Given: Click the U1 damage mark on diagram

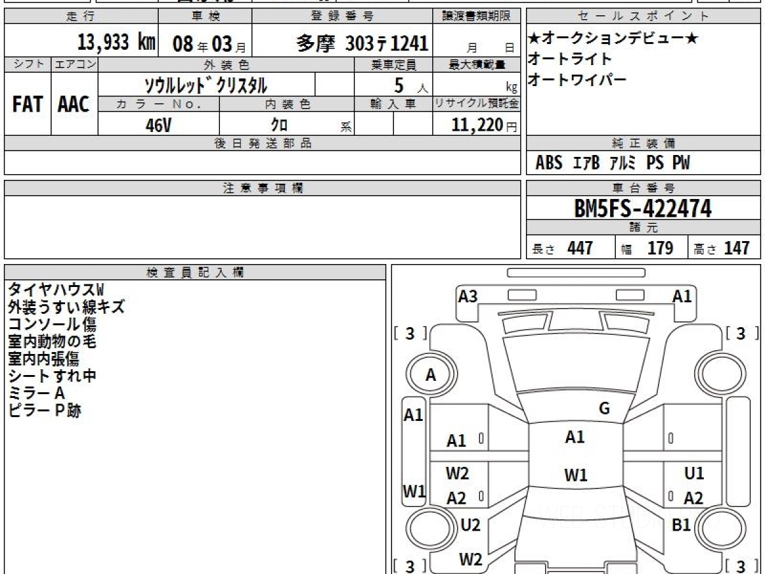Looking at the screenshot, I should click(x=694, y=473).
